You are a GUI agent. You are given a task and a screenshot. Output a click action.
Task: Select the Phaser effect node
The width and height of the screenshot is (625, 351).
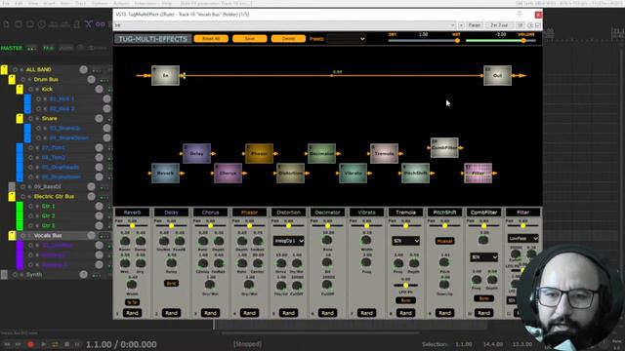tap(259, 154)
